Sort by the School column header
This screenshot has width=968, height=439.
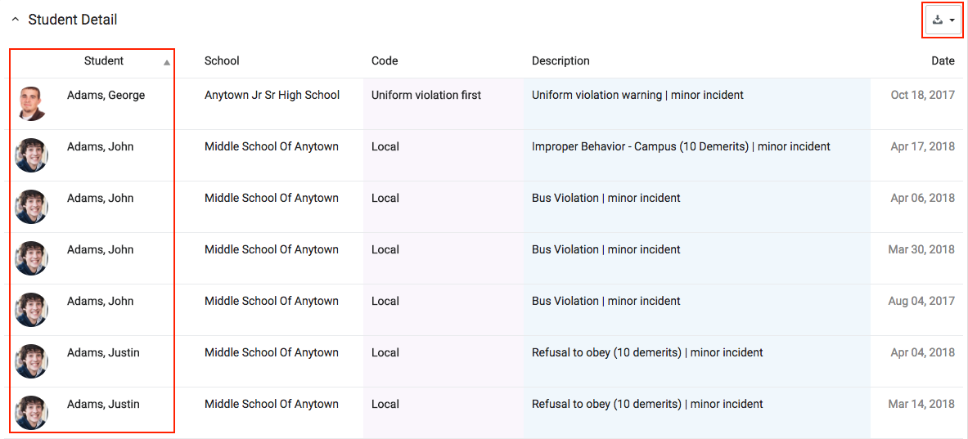(x=222, y=61)
